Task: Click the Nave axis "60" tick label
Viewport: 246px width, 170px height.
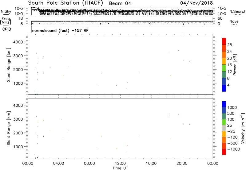Action: coord(220,18)
